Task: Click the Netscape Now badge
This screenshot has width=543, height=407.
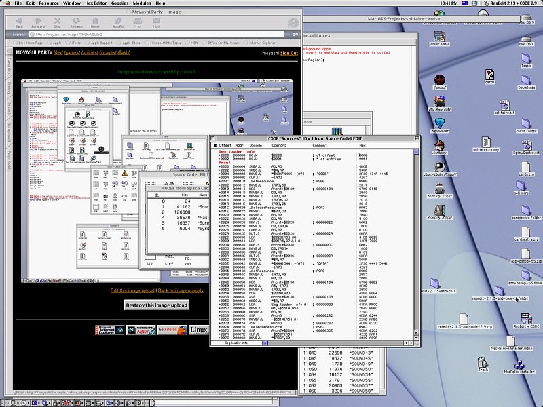Action: [x=141, y=330]
